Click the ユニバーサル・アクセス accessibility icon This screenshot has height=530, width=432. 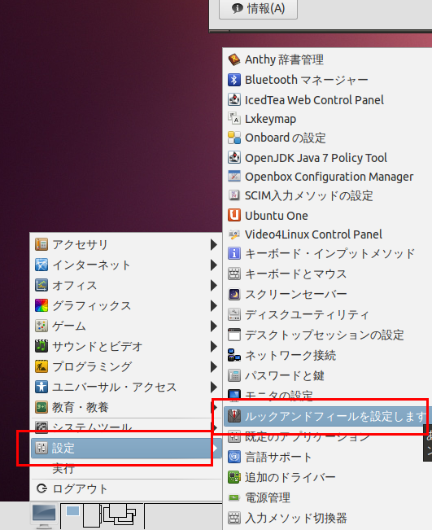(41, 387)
